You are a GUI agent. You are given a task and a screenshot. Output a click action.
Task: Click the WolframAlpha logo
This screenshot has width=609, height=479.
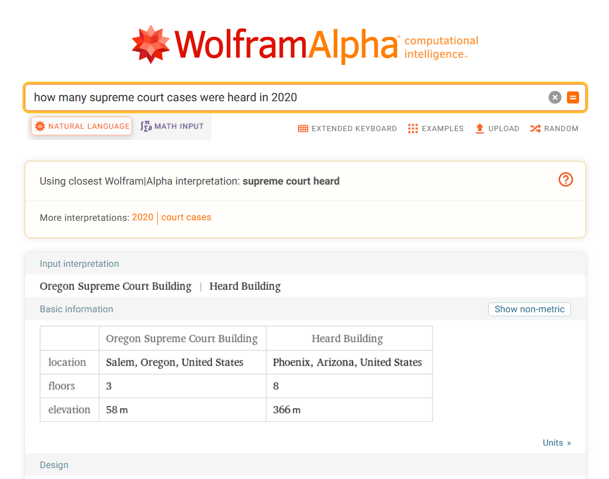tap(305, 45)
